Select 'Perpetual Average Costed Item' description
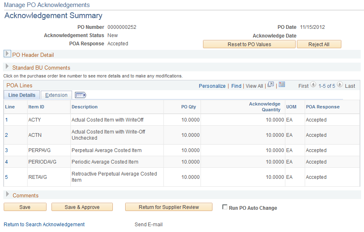The width and height of the screenshot is (364, 232). tap(107, 150)
